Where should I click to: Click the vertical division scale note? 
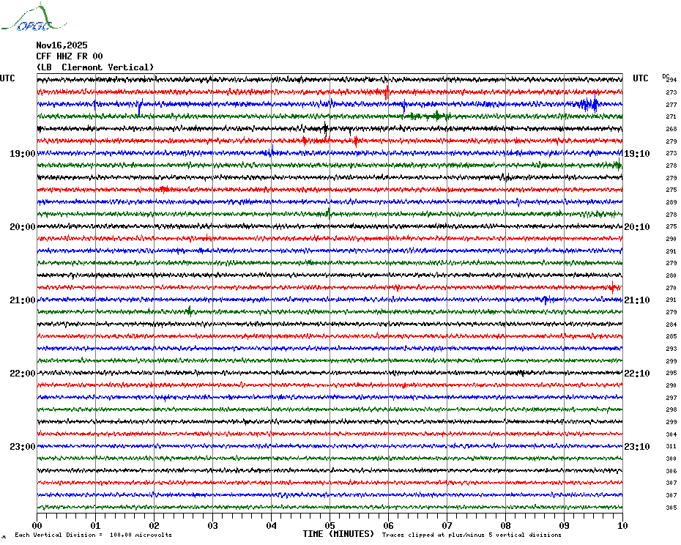pos(94,535)
